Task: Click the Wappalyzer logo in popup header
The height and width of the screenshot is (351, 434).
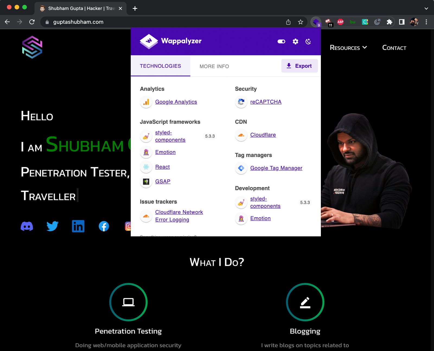Action: [171, 41]
